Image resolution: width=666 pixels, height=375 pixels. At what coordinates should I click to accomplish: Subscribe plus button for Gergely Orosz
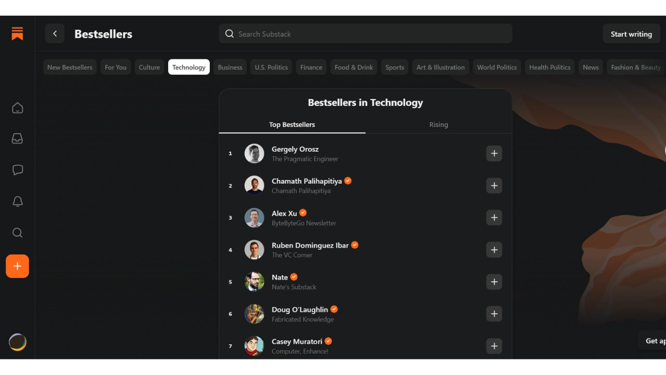[x=494, y=154]
